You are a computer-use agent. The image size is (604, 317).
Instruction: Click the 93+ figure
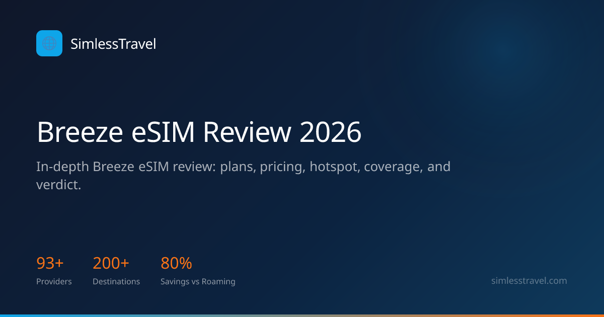[50, 263]
